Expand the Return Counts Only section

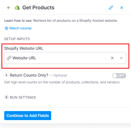tap(7, 75)
